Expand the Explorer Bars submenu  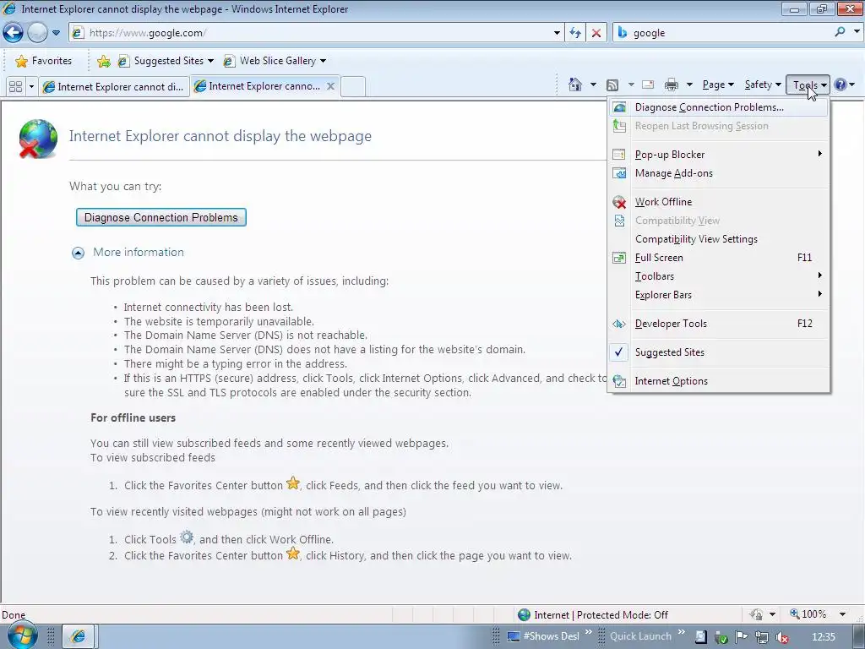click(718, 295)
